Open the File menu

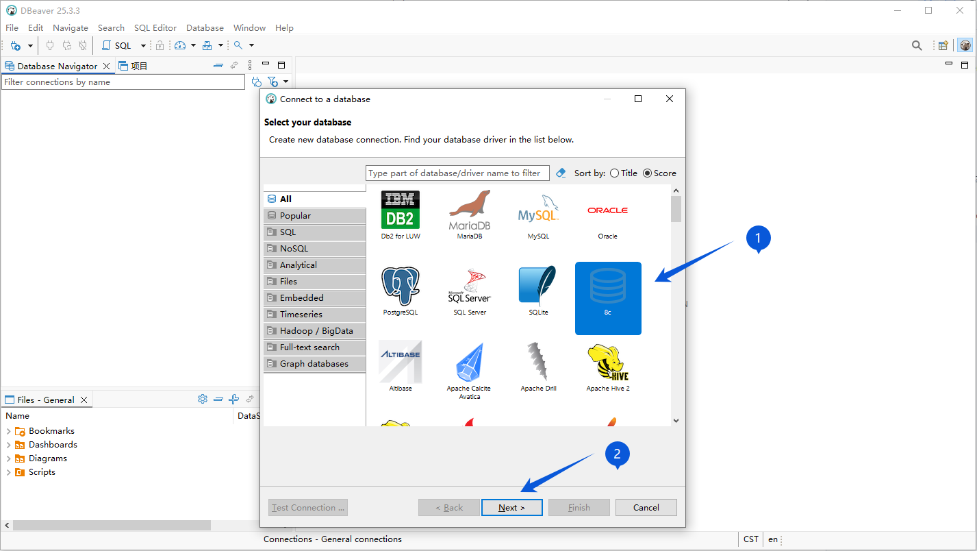click(12, 28)
